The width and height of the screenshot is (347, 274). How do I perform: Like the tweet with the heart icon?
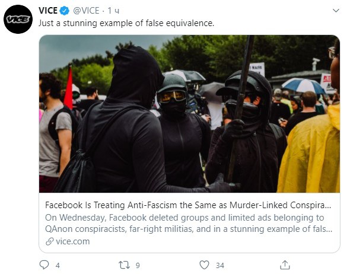204,265
